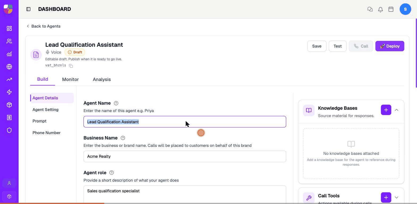
Task: Click the Voice type label
Action: 53,52
